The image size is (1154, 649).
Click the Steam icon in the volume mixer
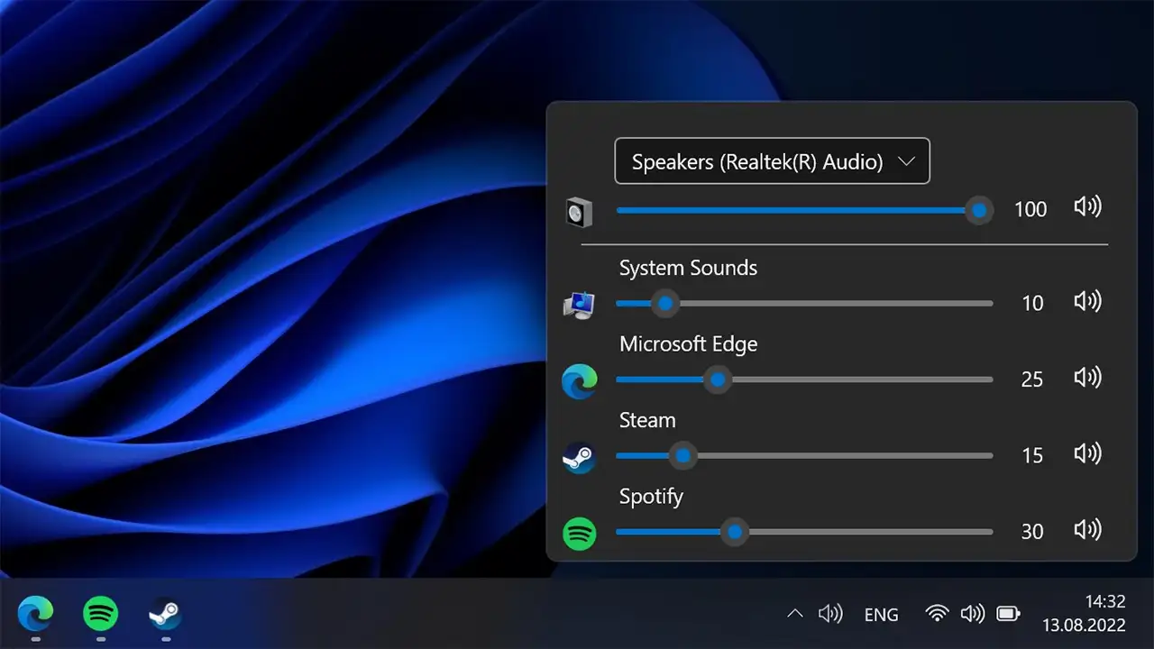tap(580, 456)
